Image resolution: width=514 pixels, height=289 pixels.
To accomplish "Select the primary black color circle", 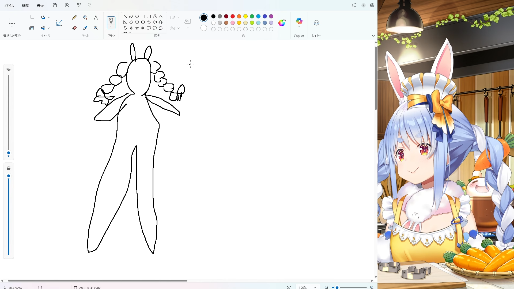I will (204, 18).
